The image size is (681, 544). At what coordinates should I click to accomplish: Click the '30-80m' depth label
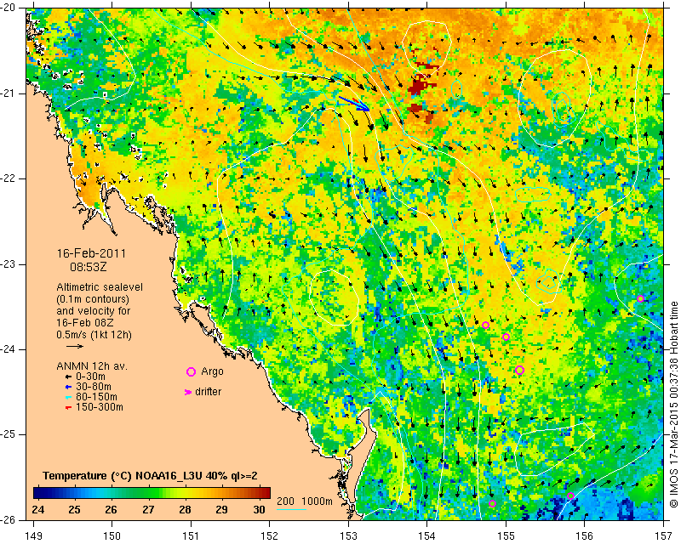coord(94,387)
